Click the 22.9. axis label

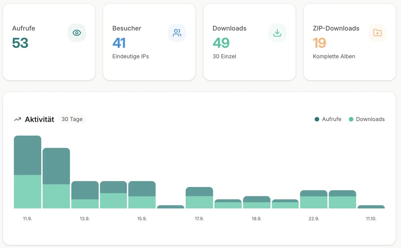pos(314,219)
